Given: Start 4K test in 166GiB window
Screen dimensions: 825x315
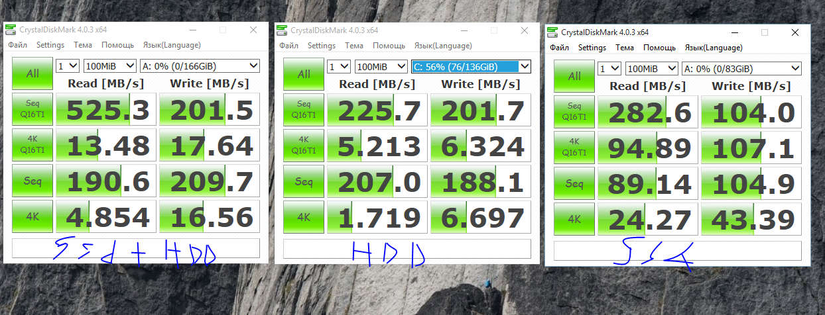Looking at the screenshot, I should pyautogui.click(x=32, y=216).
